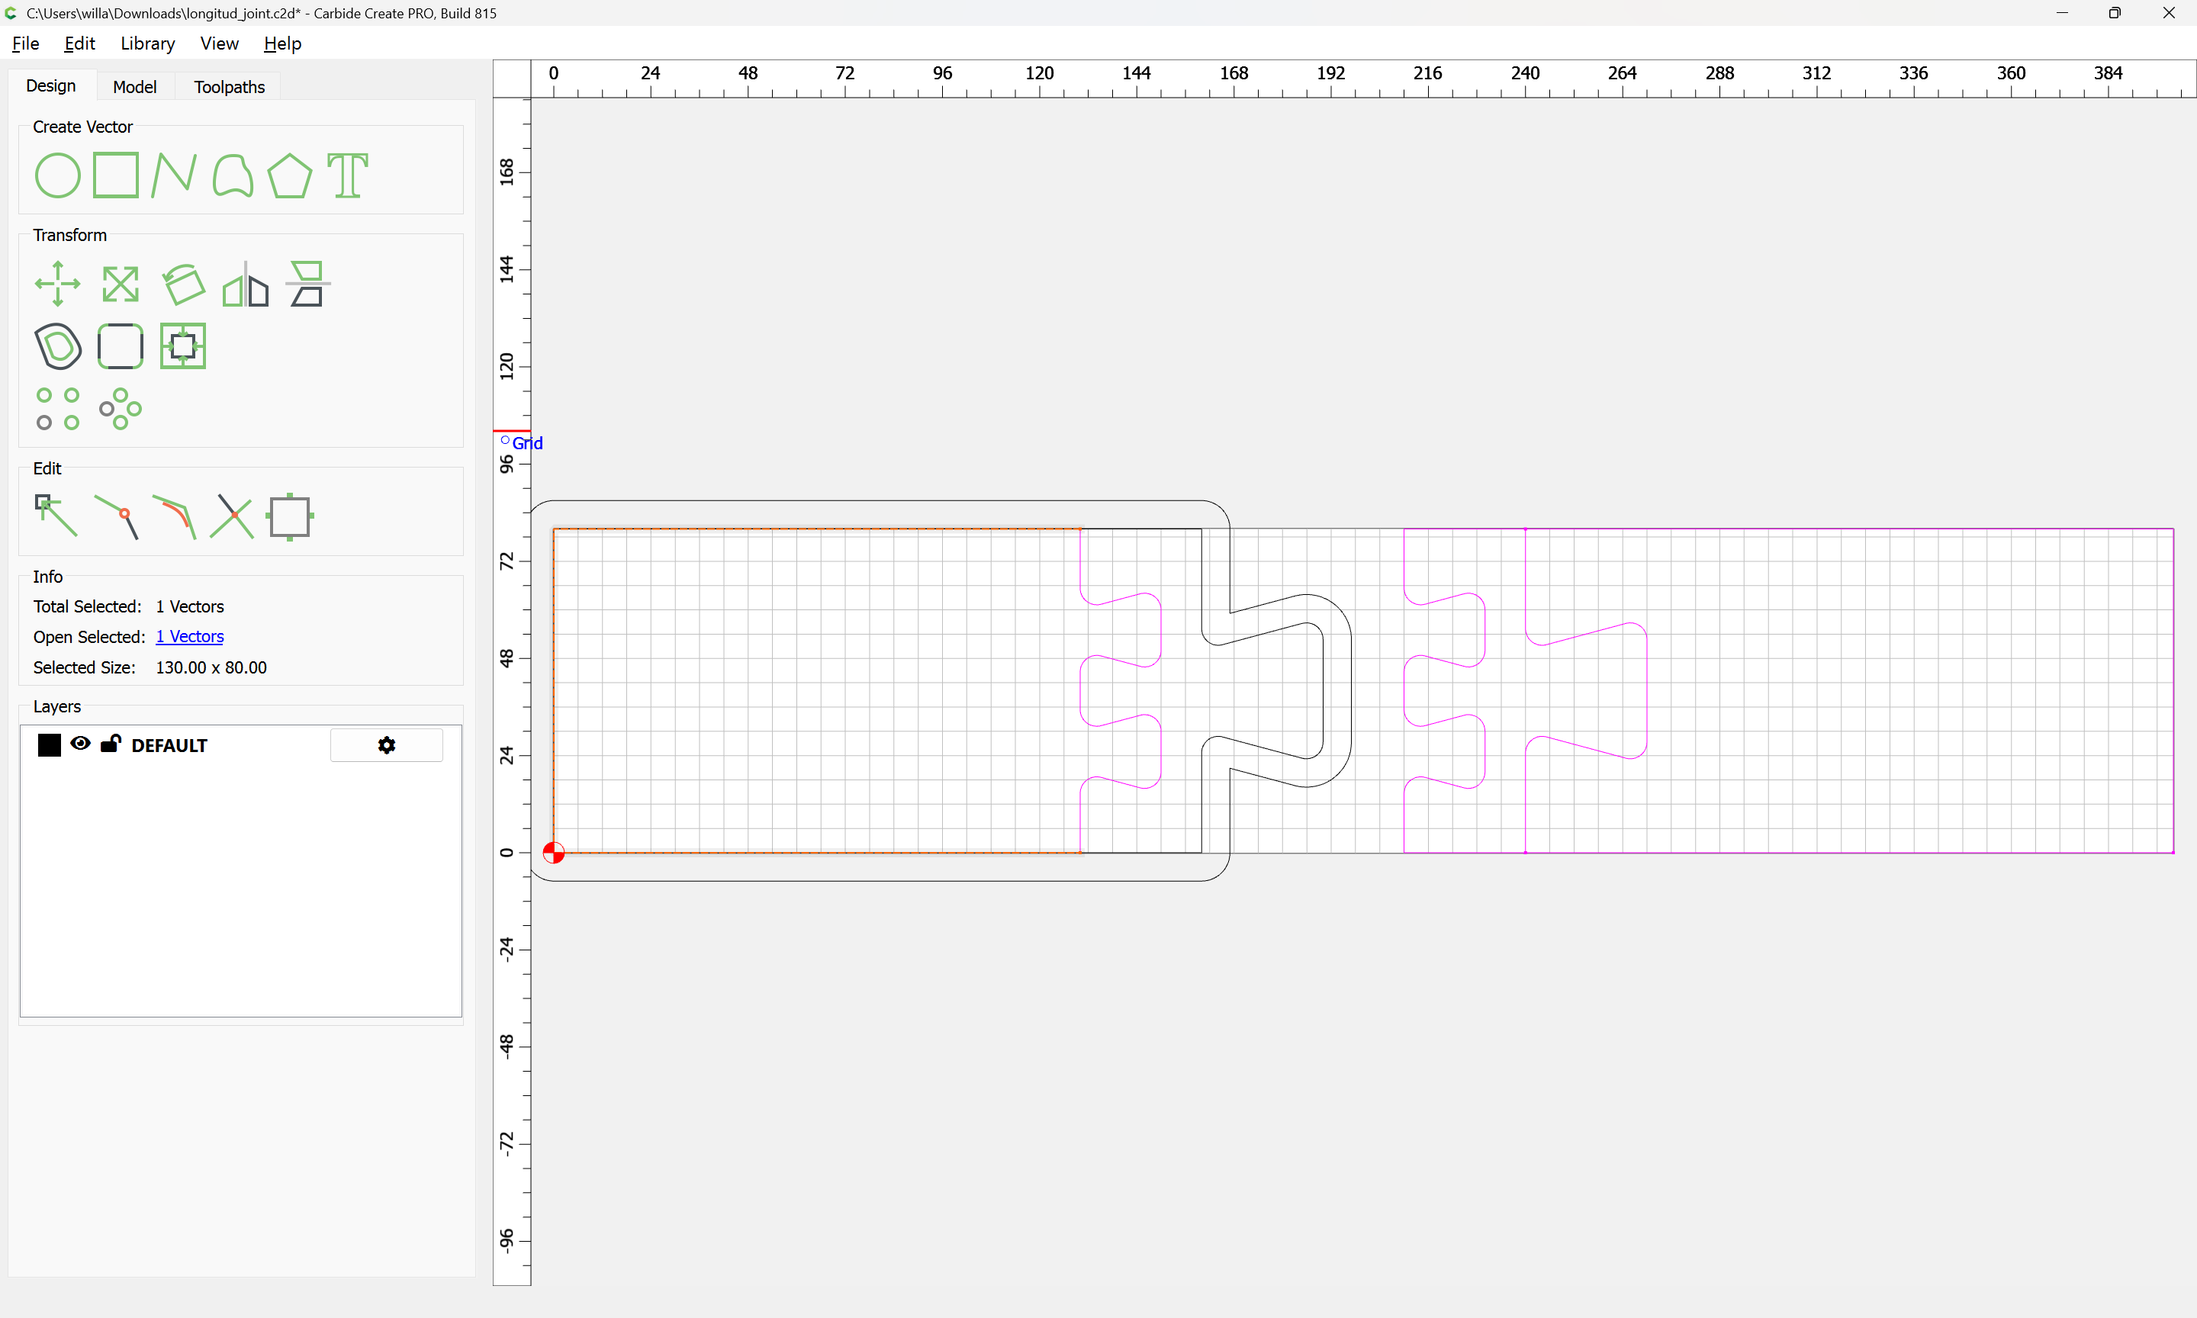Open the View menu

[x=220, y=43]
